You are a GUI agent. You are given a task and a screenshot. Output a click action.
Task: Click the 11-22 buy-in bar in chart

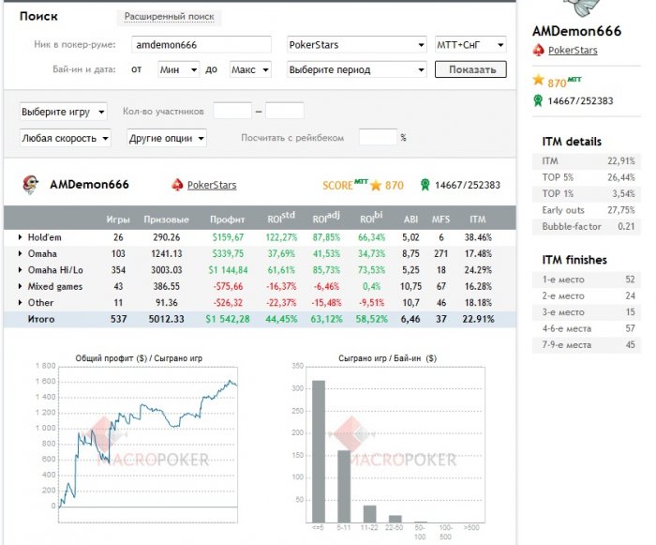[369, 514]
